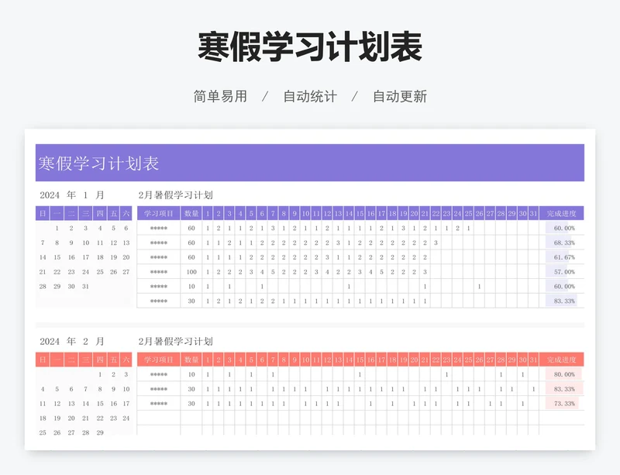Image resolution: width=620 pixels, height=475 pixels.
Task: Click the 61.67% progress bar cell
Action: point(561,257)
